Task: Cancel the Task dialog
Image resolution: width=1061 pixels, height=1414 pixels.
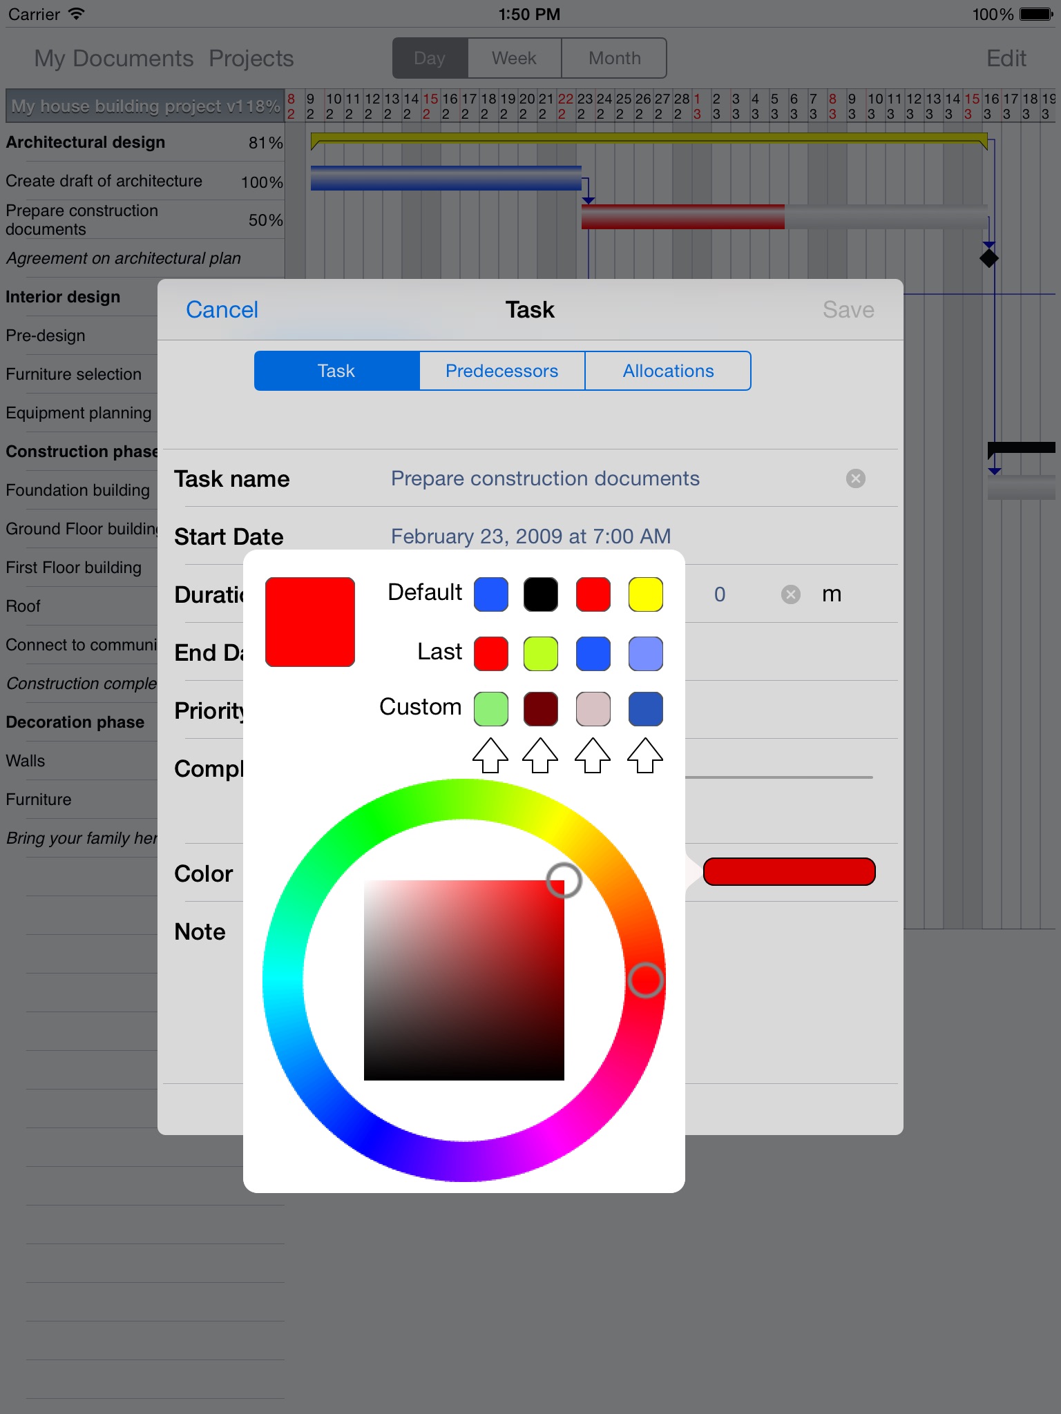Action: [x=222, y=309]
